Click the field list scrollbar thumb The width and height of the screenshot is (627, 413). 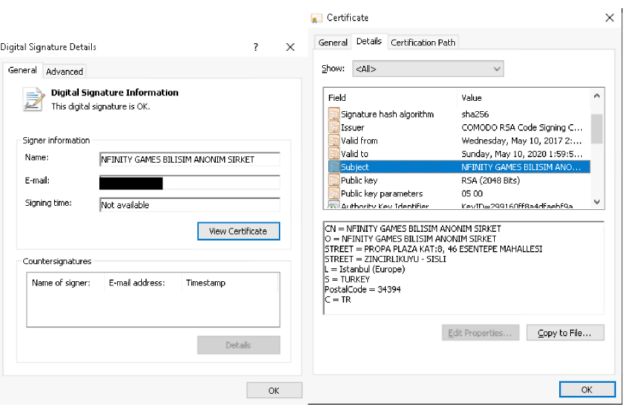(597, 128)
